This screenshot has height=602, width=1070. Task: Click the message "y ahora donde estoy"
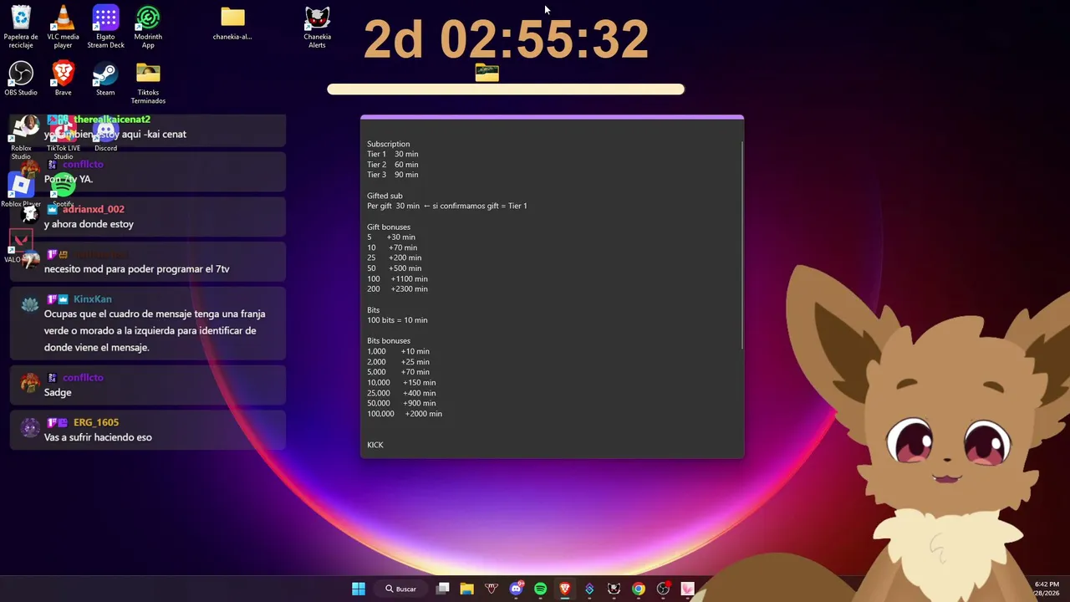click(89, 224)
